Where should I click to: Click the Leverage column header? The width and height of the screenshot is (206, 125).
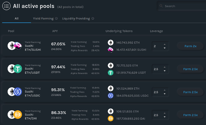tap(156, 31)
